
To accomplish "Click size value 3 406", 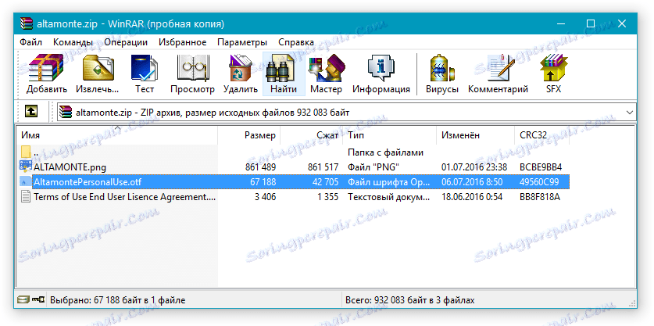I will [x=265, y=197].
